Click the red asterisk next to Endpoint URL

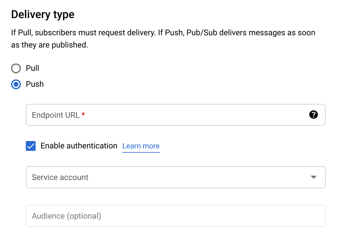(83, 113)
